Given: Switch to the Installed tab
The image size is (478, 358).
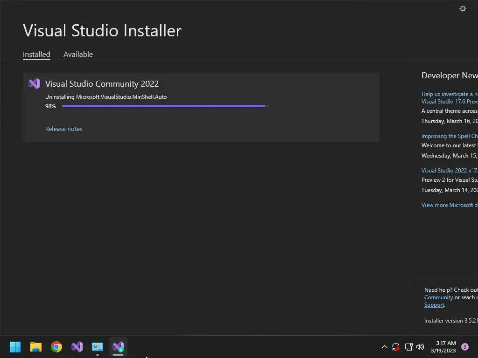Looking at the screenshot, I should (36, 54).
